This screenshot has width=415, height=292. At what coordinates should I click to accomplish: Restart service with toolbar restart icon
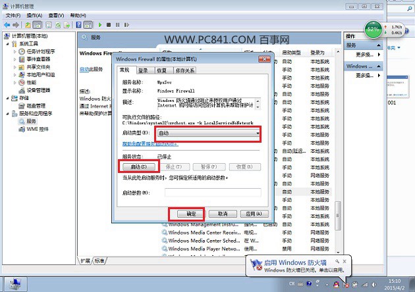[x=126, y=25]
